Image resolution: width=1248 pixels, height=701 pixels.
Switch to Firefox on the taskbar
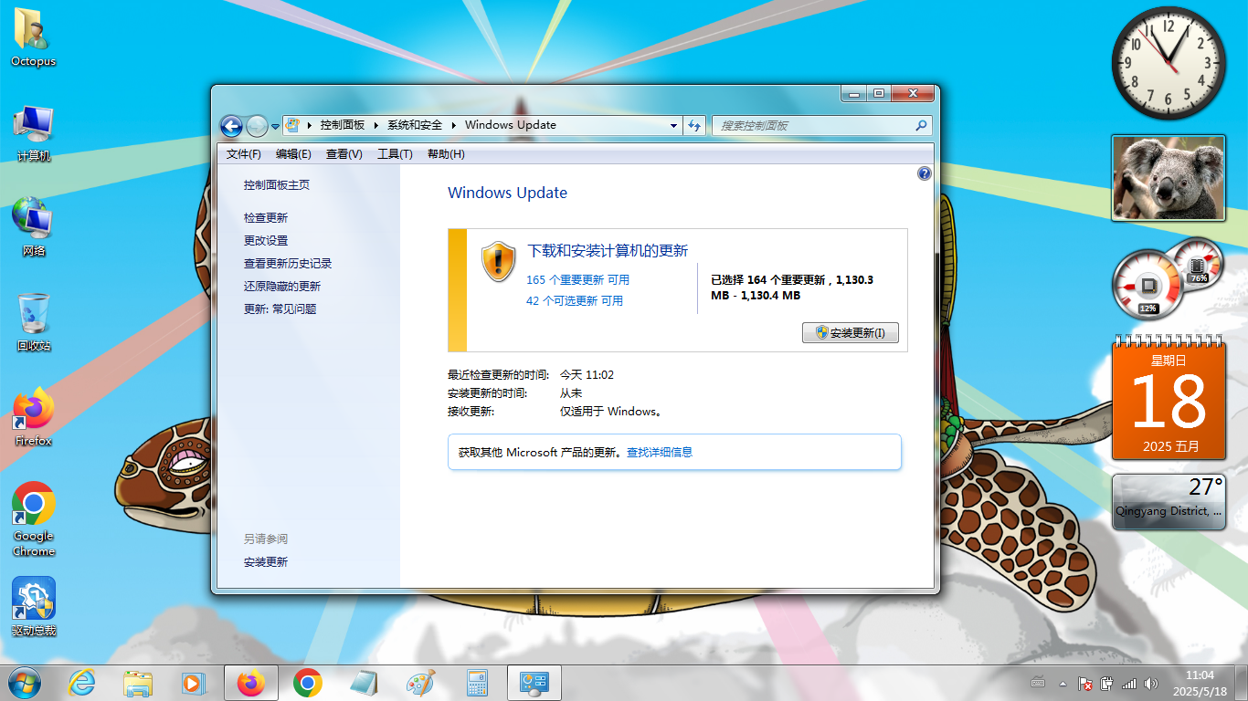click(x=250, y=683)
